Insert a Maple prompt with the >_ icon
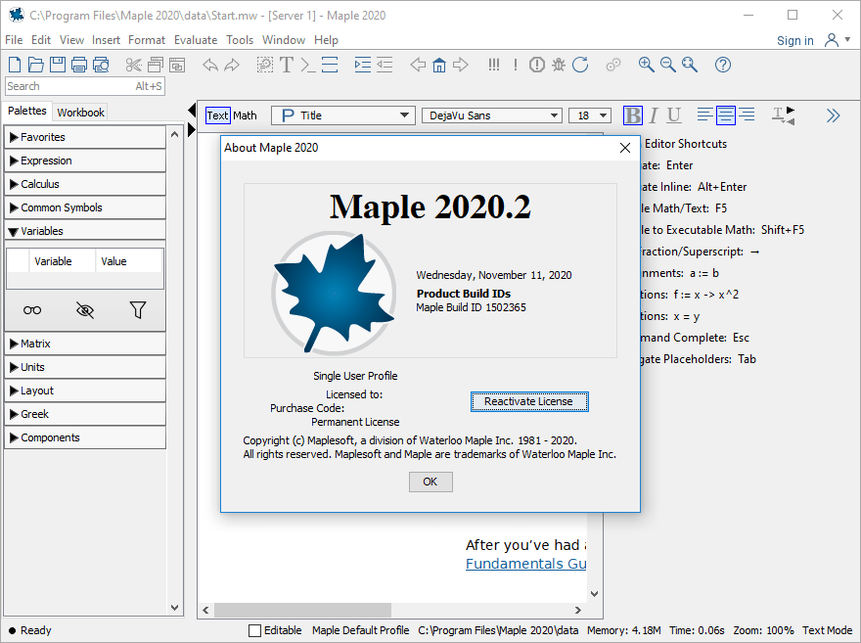The height and width of the screenshot is (643, 861). coord(308,65)
